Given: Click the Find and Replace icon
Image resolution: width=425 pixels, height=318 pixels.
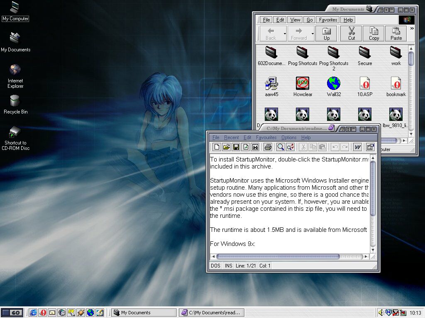Looking at the screenshot, I should coord(290,147).
